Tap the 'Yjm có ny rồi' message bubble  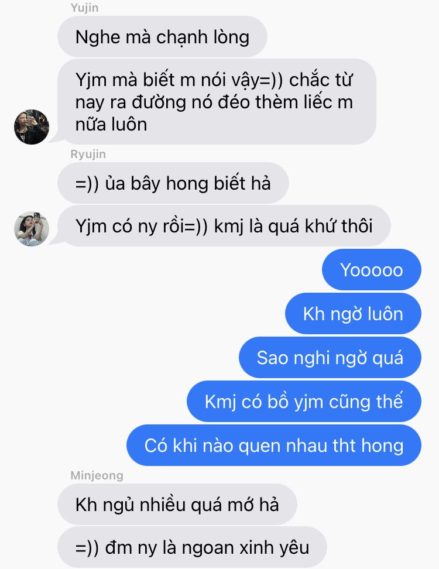[x=224, y=226]
